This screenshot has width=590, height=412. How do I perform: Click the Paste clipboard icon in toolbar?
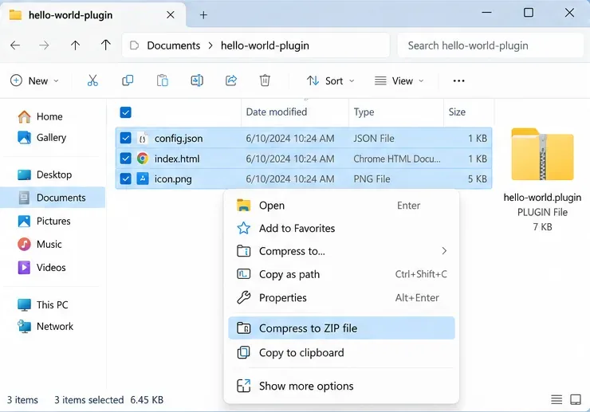pyautogui.click(x=162, y=80)
